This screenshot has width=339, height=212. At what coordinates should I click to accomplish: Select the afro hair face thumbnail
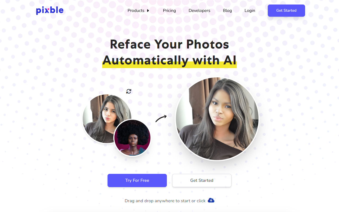[x=132, y=138]
